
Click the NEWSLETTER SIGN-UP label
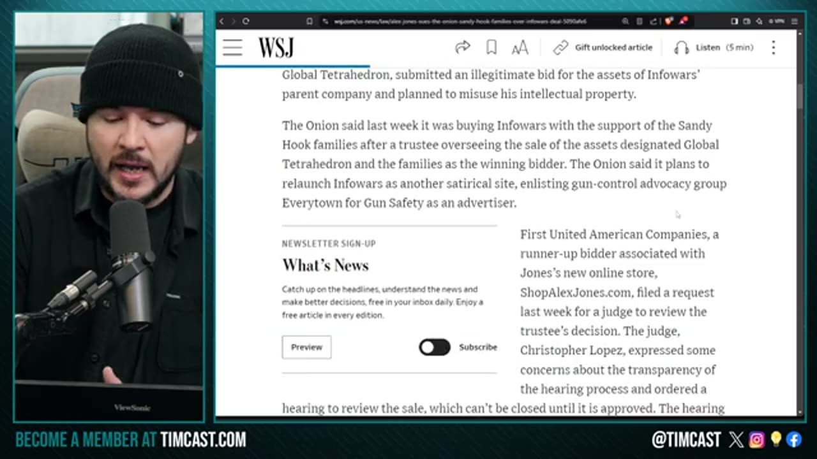point(329,244)
